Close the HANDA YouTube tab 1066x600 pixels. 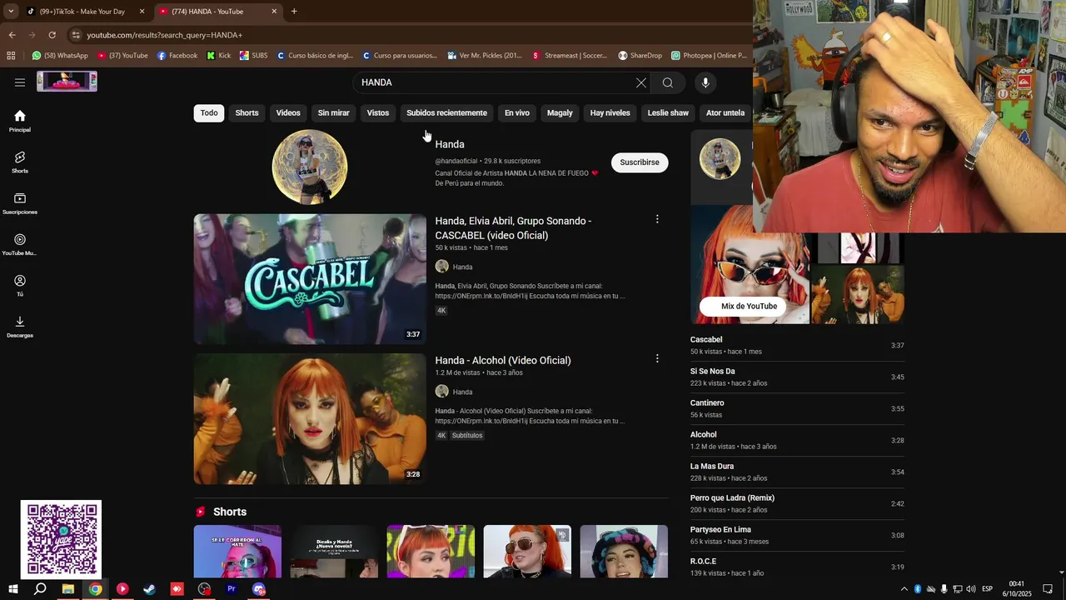(x=274, y=12)
